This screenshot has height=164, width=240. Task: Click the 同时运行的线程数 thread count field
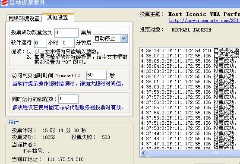(x=69, y=99)
